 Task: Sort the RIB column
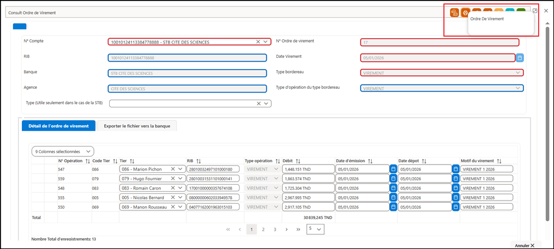[199, 161]
